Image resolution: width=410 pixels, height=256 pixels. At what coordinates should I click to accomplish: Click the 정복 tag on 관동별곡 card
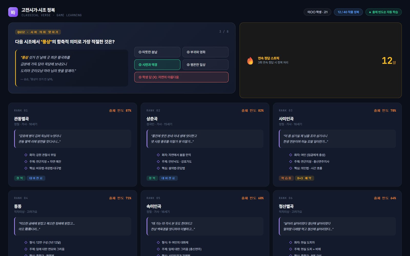click(20, 178)
